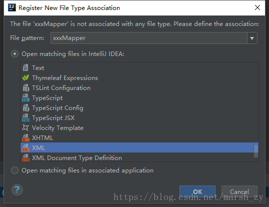Pick TypeScript Config in the list
The height and width of the screenshot is (207, 269).
coord(139,108)
